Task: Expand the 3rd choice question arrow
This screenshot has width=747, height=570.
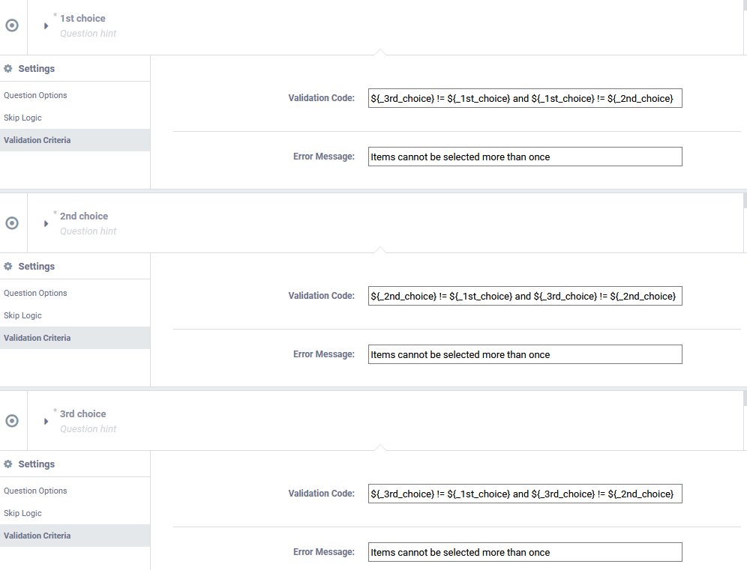Action: 46,422
